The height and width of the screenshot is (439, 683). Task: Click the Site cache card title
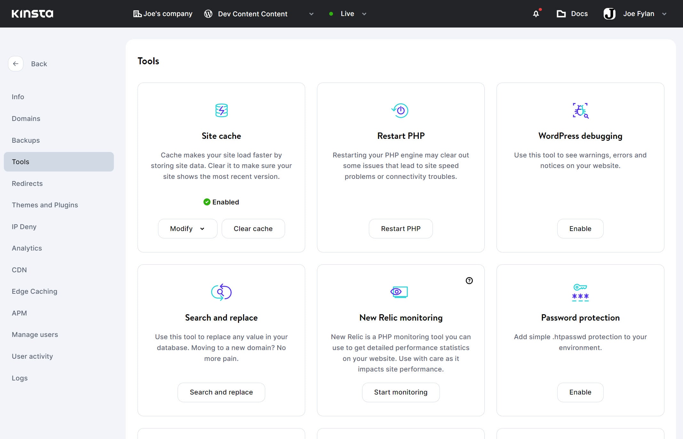(221, 136)
